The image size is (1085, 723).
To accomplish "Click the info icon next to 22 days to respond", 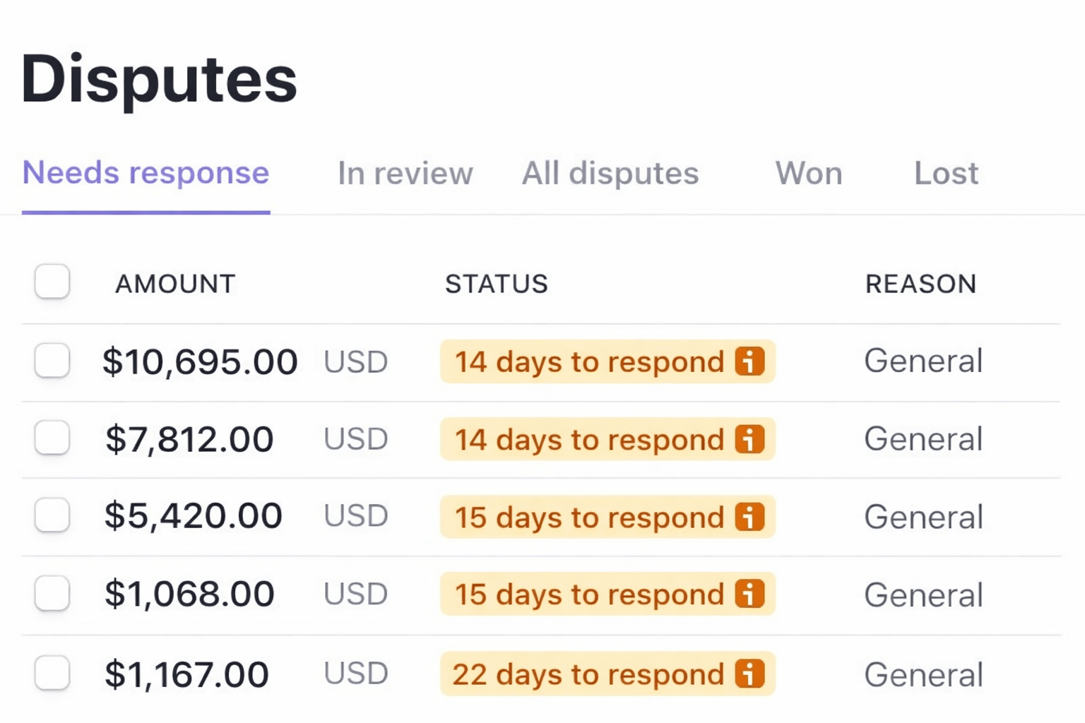I will coord(750,674).
